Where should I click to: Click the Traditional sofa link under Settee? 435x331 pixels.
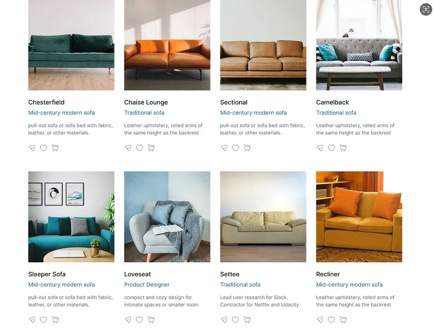point(240,285)
